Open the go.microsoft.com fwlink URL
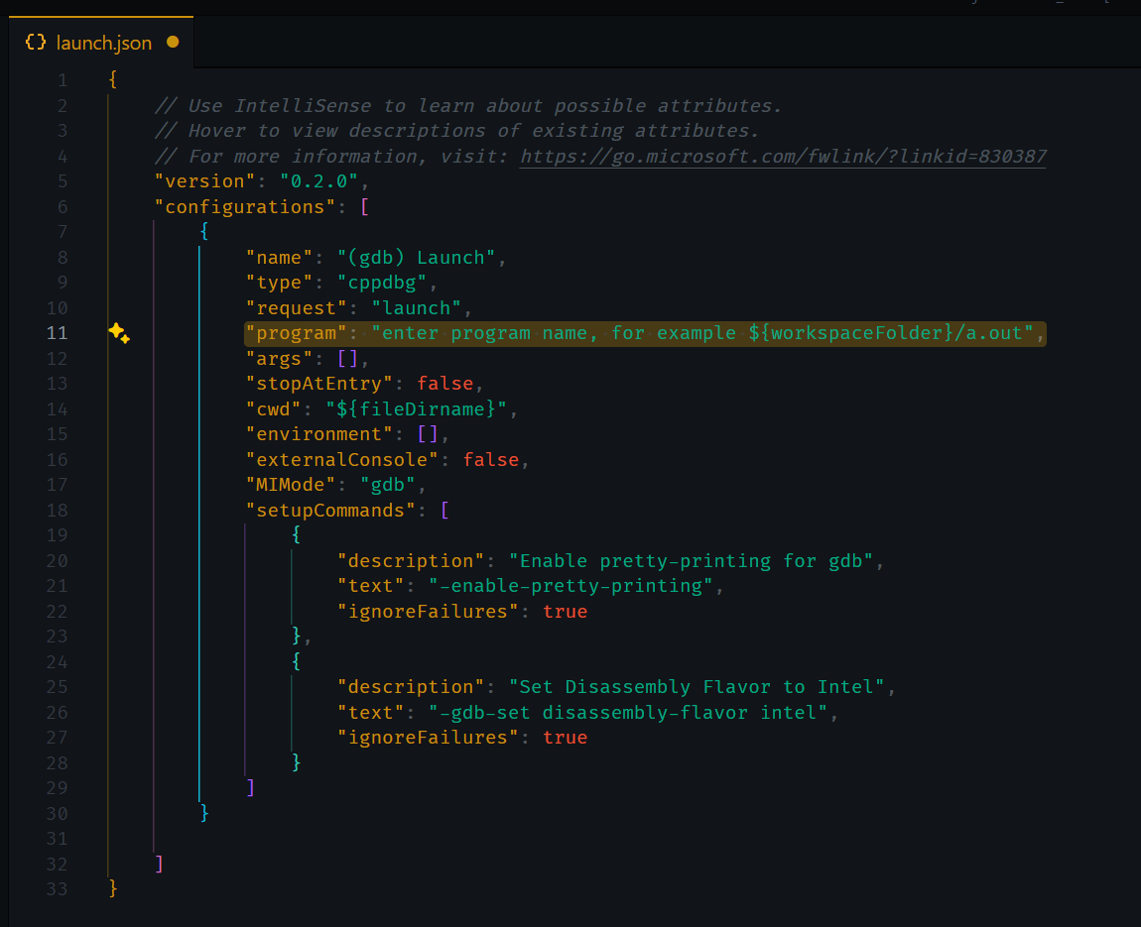The width and height of the screenshot is (1141, 927). 783,156
